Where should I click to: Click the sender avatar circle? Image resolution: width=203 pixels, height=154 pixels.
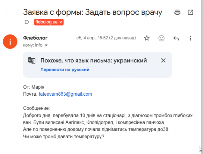pos(11,42)
